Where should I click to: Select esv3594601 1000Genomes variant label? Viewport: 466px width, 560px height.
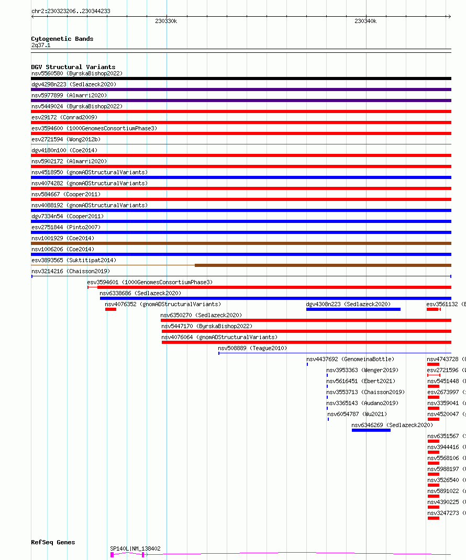(150, 282)
